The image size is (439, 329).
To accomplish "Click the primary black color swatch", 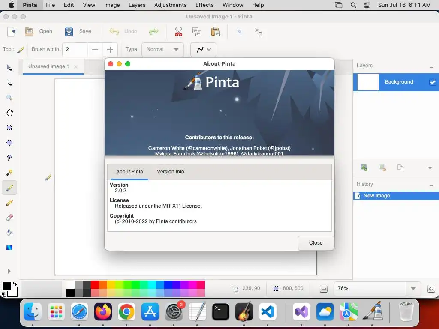I will pyautogui.click(x=7, y=286).
